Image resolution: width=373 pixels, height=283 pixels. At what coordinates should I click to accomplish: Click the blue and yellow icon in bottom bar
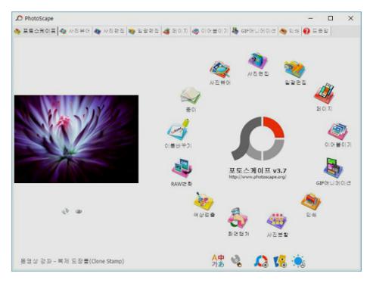(x=280, y=261)
